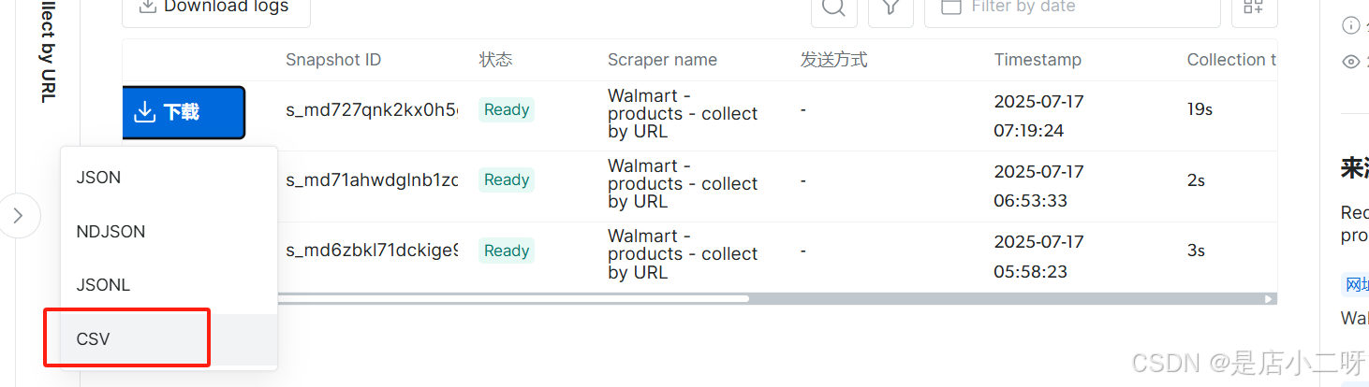Screen dimensions: 1369x387
Task: Choose NDJSON format option
Action: [110, 232]
